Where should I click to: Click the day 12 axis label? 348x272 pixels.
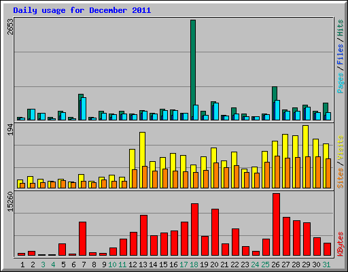(x=133, y=265)
